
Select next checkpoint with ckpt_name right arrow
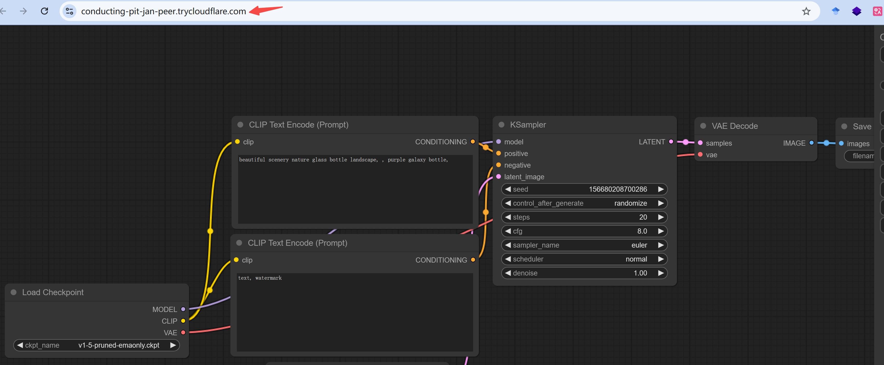173,345
